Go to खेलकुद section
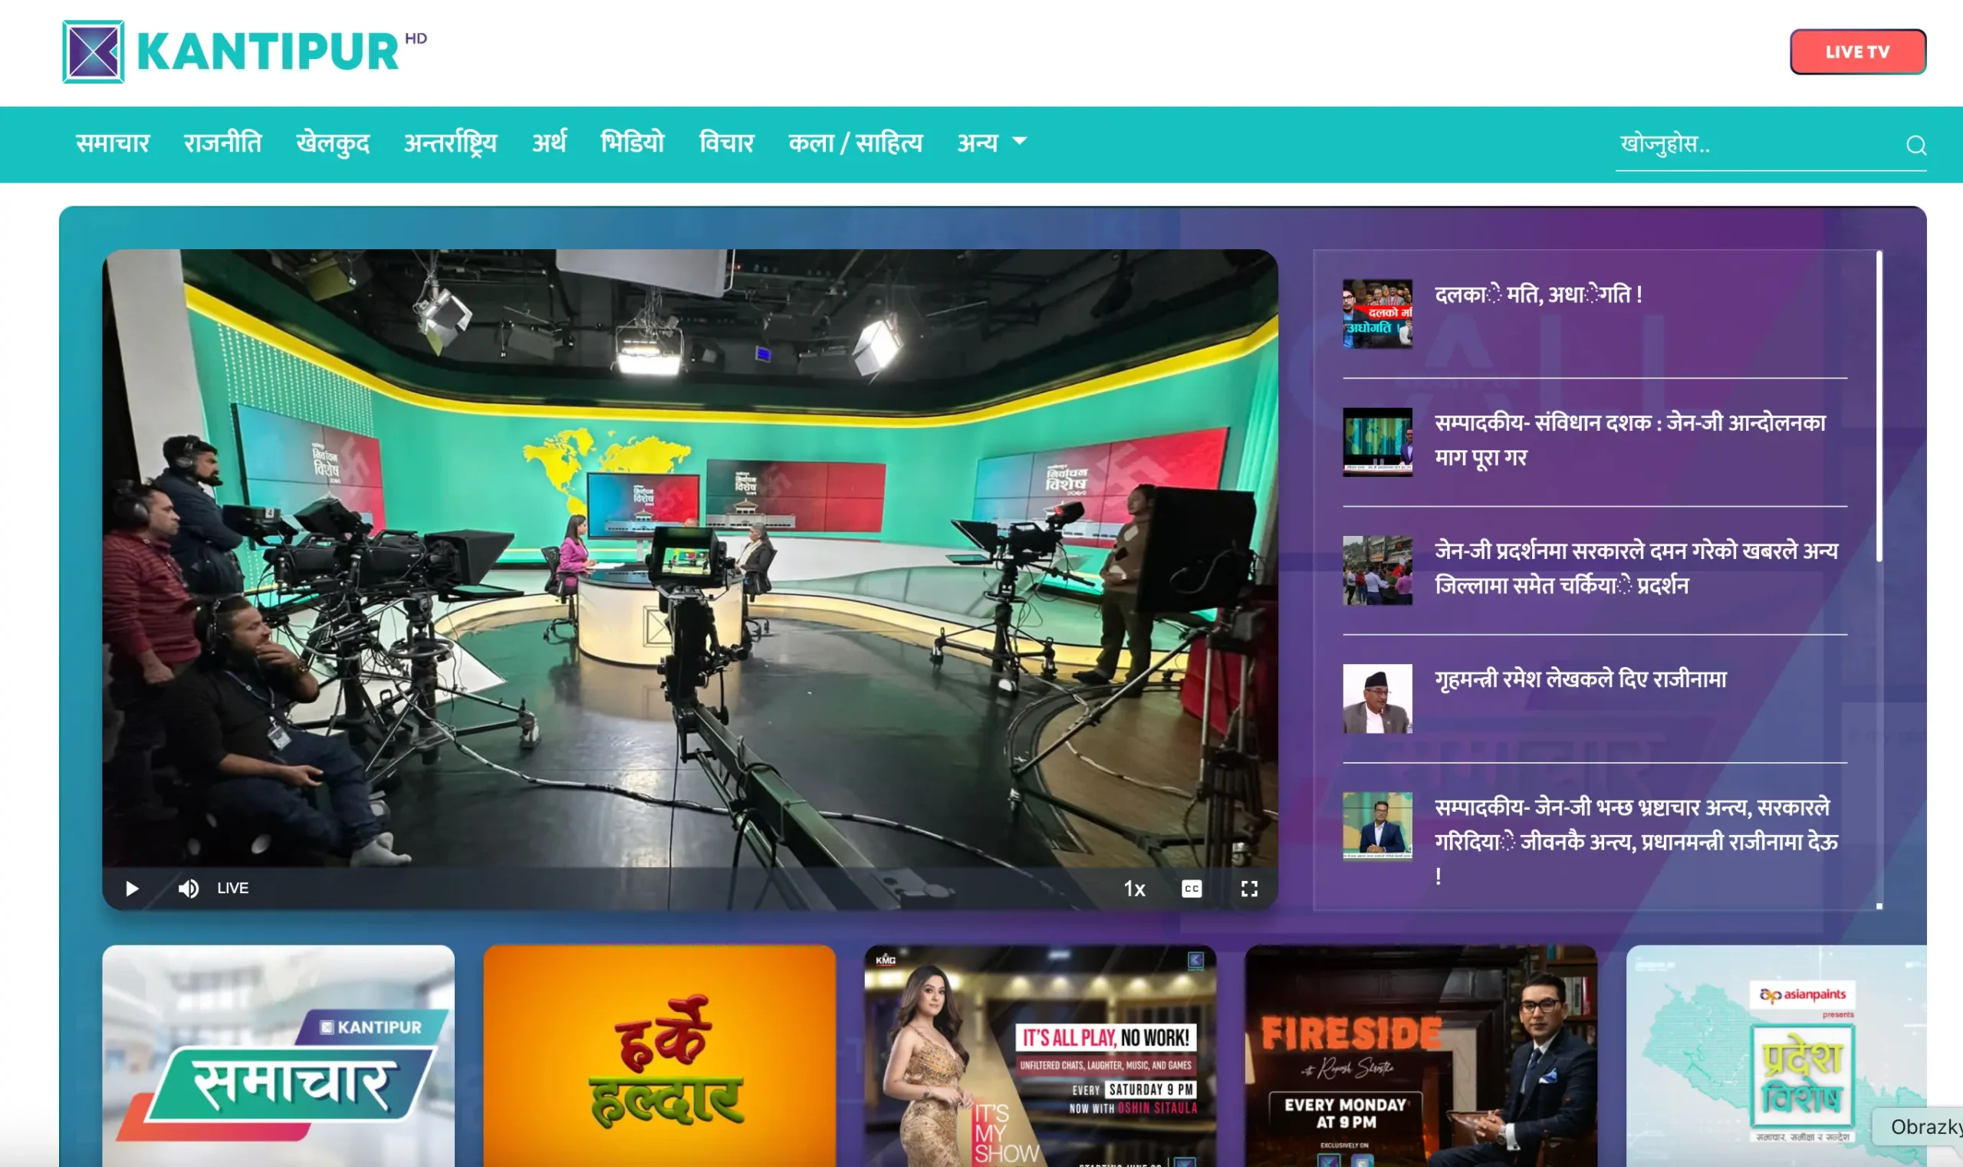Screen dimensions: 1963x1167 [333, 143]
